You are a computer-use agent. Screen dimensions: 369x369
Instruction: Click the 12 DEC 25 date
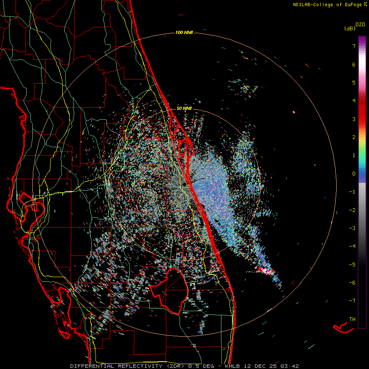pyautogui.click(x=260, y=366)
